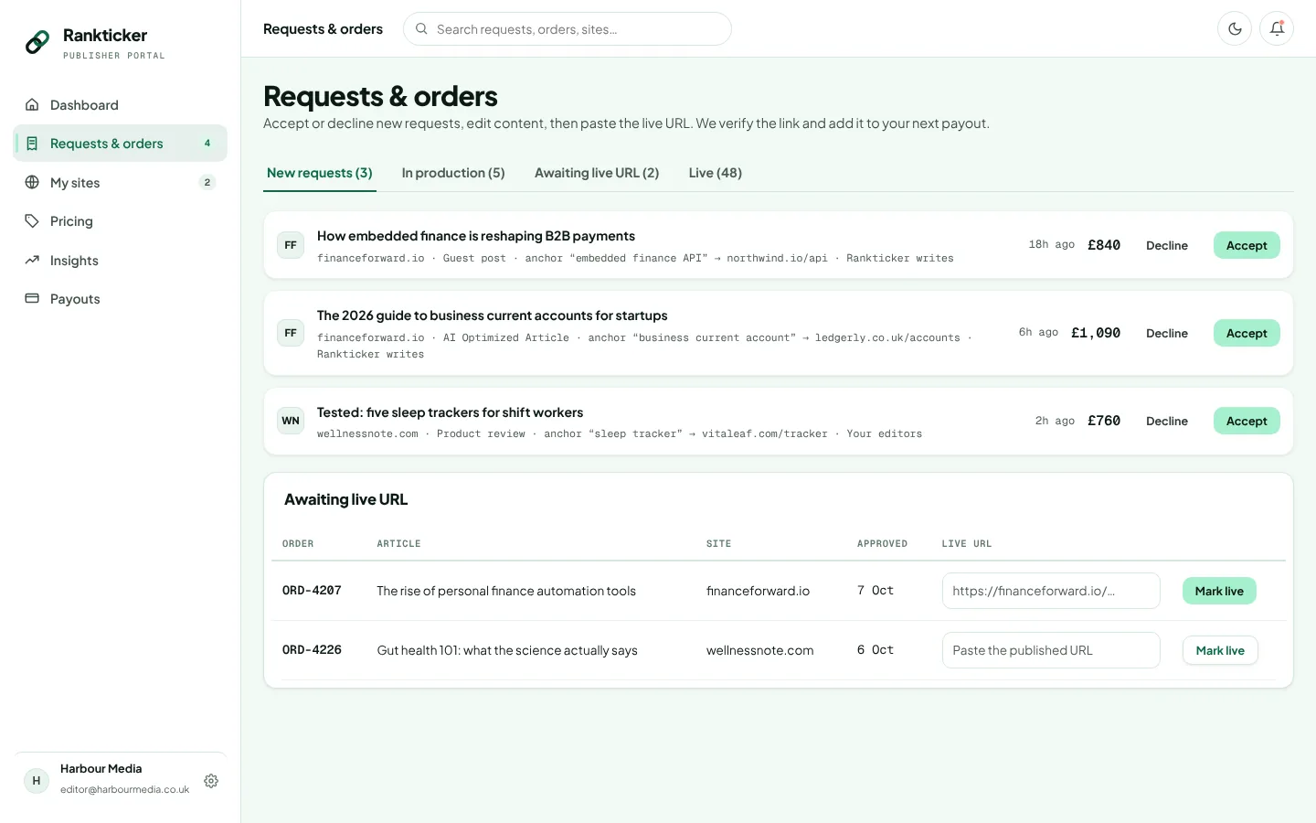
Task: Open My sites in the sidebar
Action: [120, 182]
